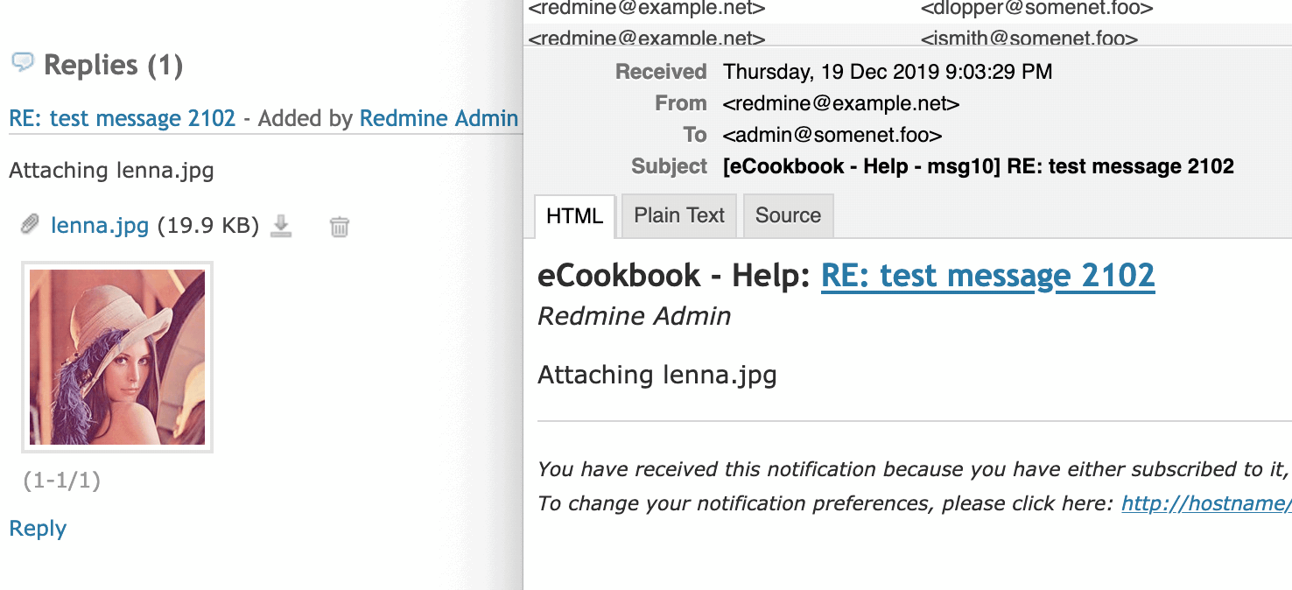1292x590 pixels.
Task: Switch to the HTML tab
Action: tap(574, 216)
